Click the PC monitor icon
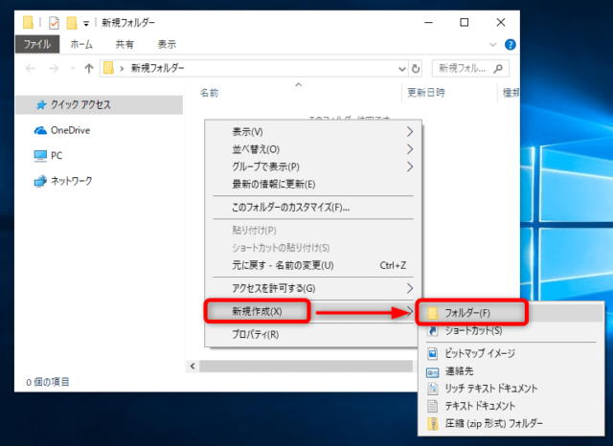The image size is (613, 446). click(40, 156)
